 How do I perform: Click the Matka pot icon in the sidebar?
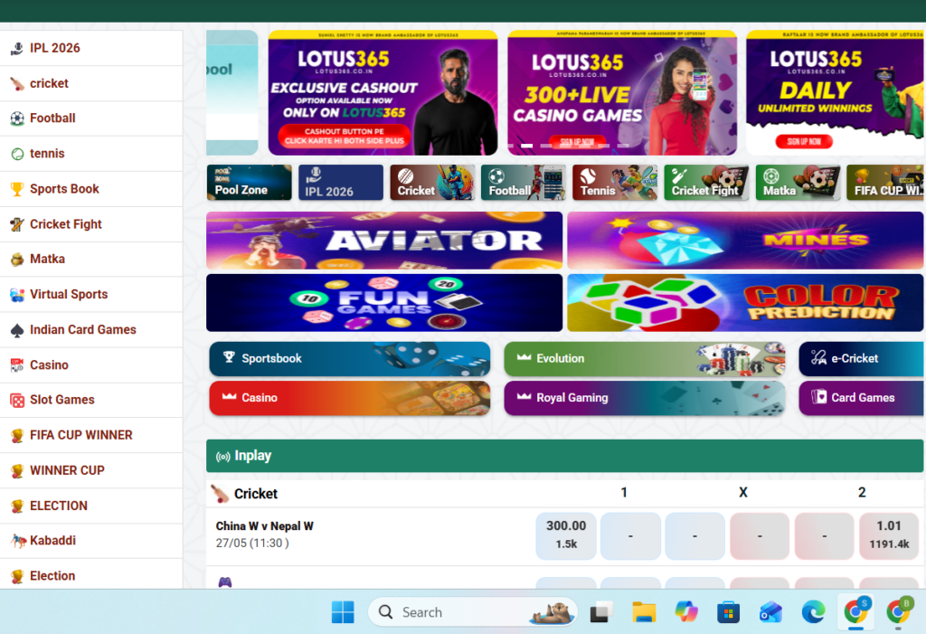pos(17,260)
